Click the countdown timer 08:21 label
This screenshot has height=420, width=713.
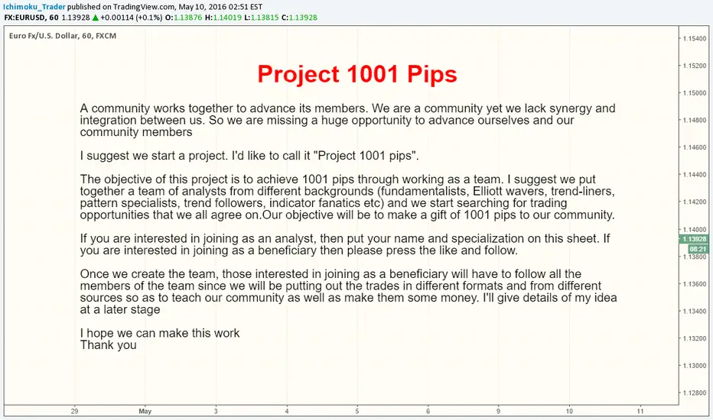pyautogui.click(x=698, y=249)
